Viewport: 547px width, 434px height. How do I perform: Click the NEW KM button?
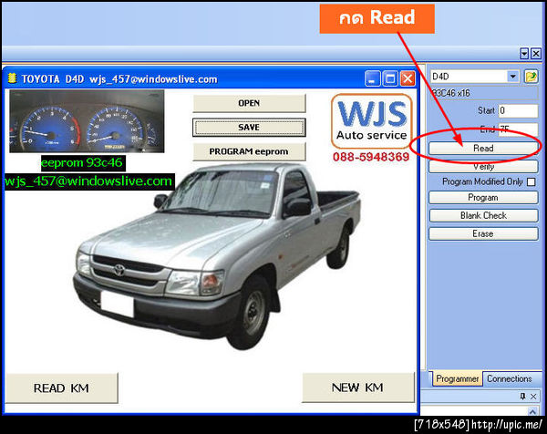[x=358, y=387]
